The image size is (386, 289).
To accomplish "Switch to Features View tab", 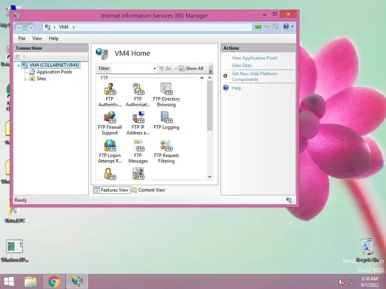I will point(112,190).
